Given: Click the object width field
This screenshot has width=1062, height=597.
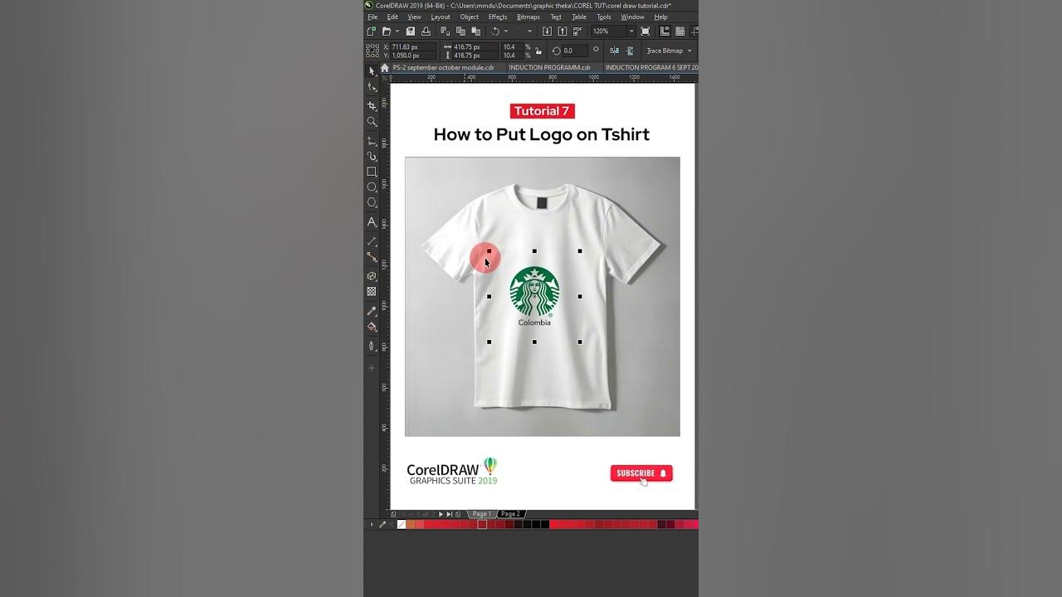Looking at the screenshot, I should click(x=475, y=46).
